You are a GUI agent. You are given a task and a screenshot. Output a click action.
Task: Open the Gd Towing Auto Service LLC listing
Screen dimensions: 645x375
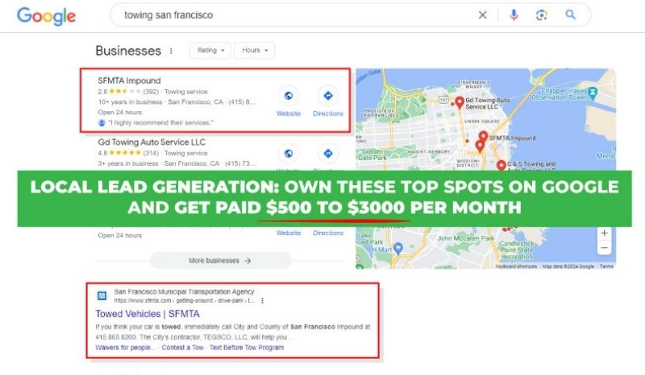coord(152,142)
